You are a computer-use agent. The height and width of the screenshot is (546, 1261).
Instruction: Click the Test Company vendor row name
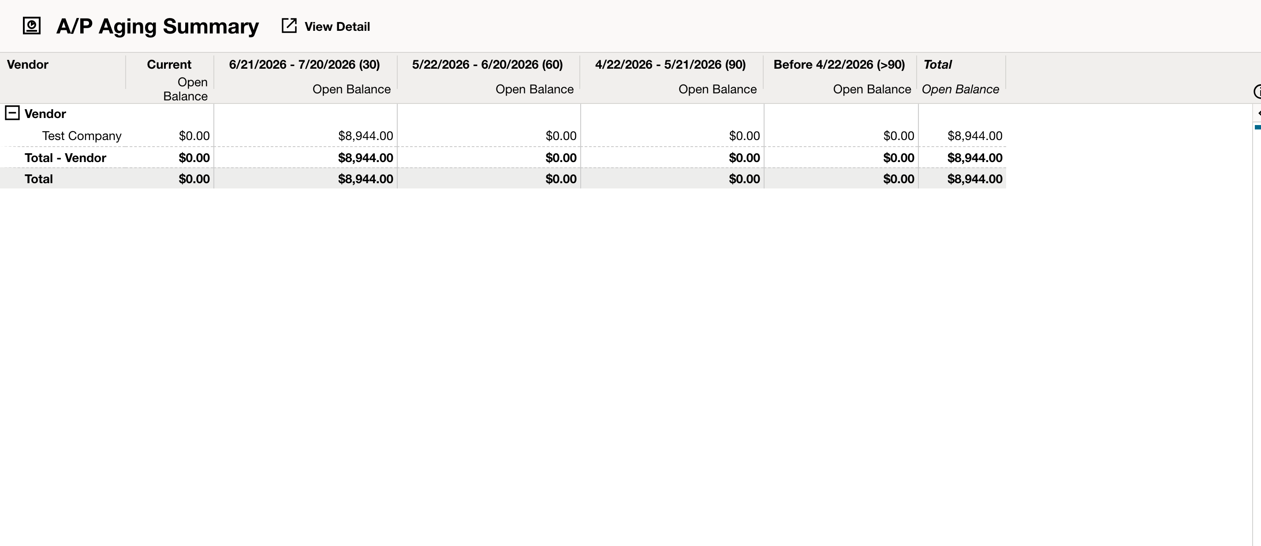point(82,136)
